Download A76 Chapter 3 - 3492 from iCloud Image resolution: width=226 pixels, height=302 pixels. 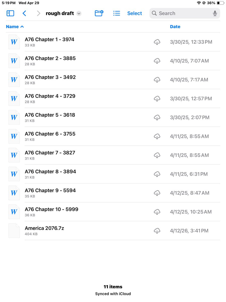pos(157,80)
